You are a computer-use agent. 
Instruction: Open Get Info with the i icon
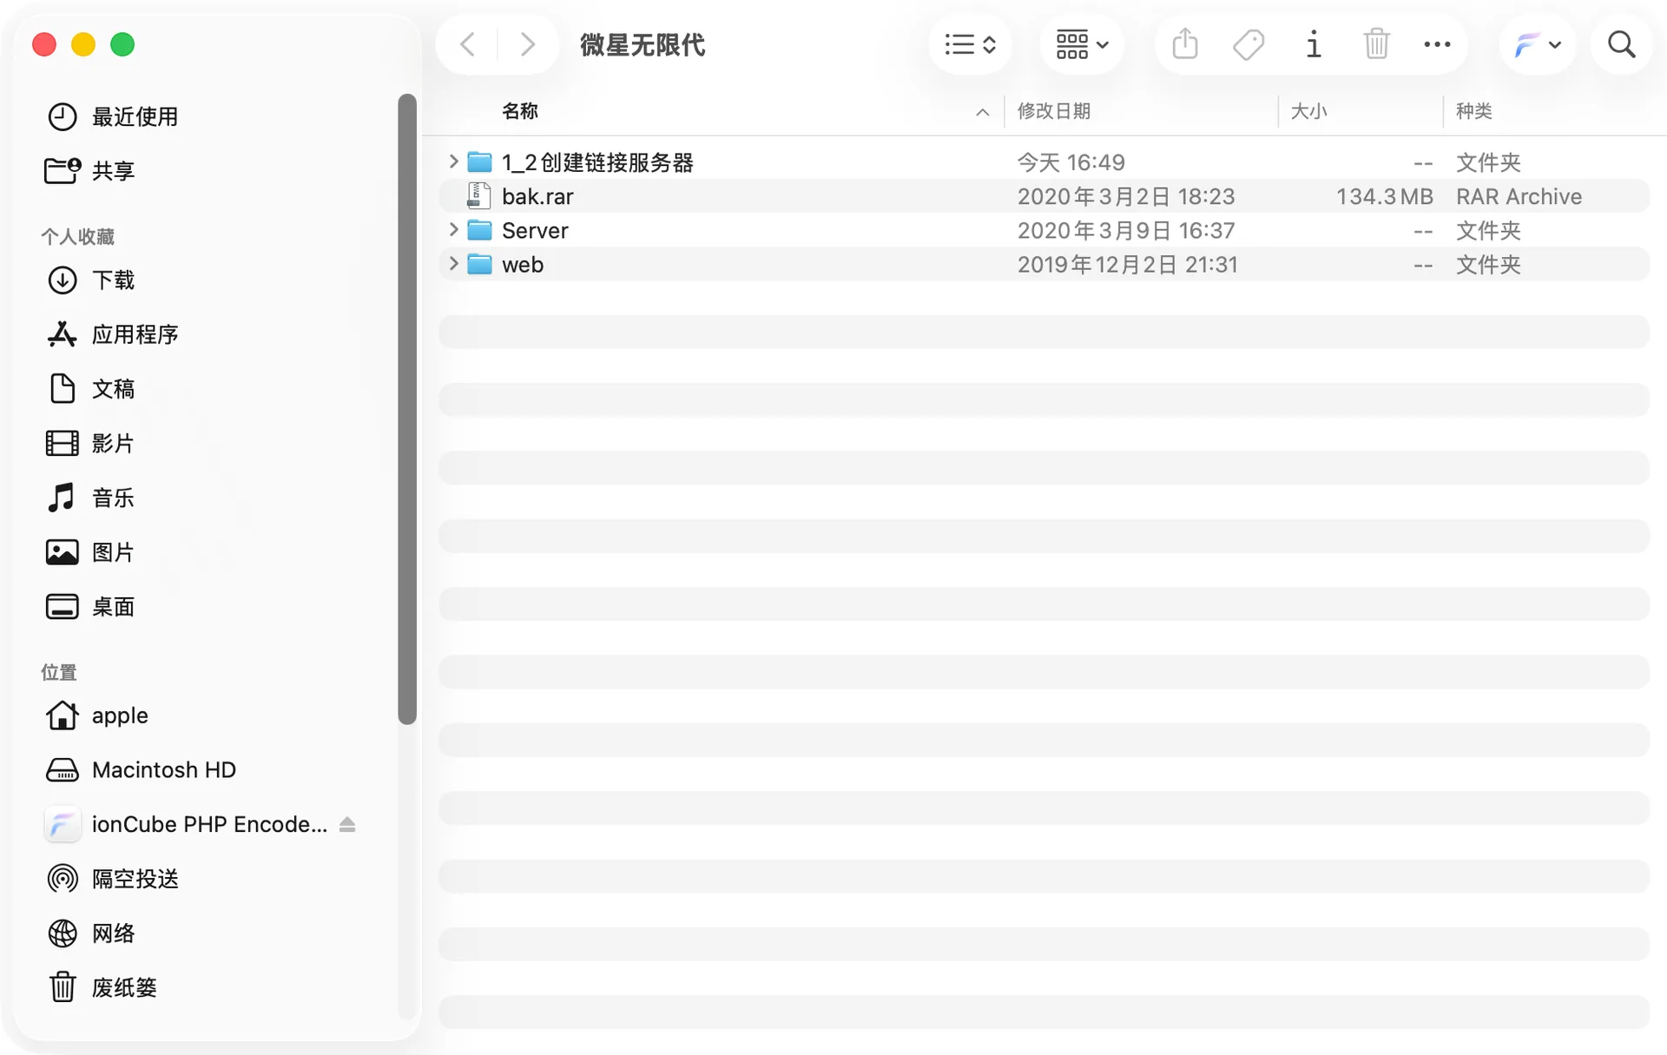click(x=1313, y=44)
